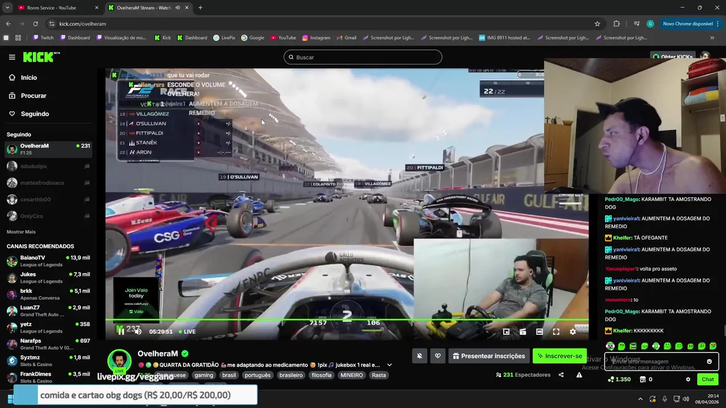Click the gaming stream tag
Image resolution: width=726 pixels, height=408 pixels.
(x=204, y=375)
